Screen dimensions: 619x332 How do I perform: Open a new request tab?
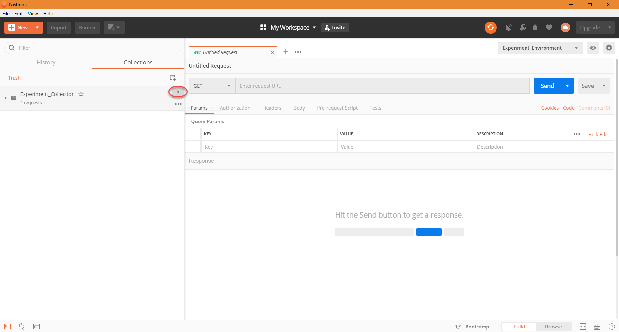tap(286, 52)
